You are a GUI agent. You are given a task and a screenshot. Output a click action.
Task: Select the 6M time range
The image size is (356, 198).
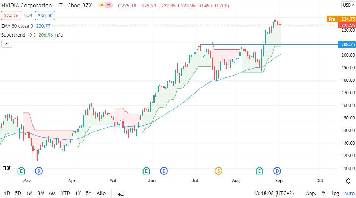(x=52, y=194)
